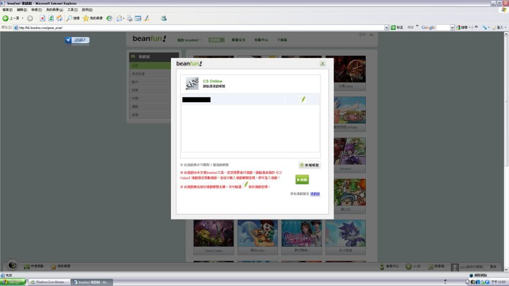Select the blacked-out account row
509x286 pixels.
click(x=250, y=99)
